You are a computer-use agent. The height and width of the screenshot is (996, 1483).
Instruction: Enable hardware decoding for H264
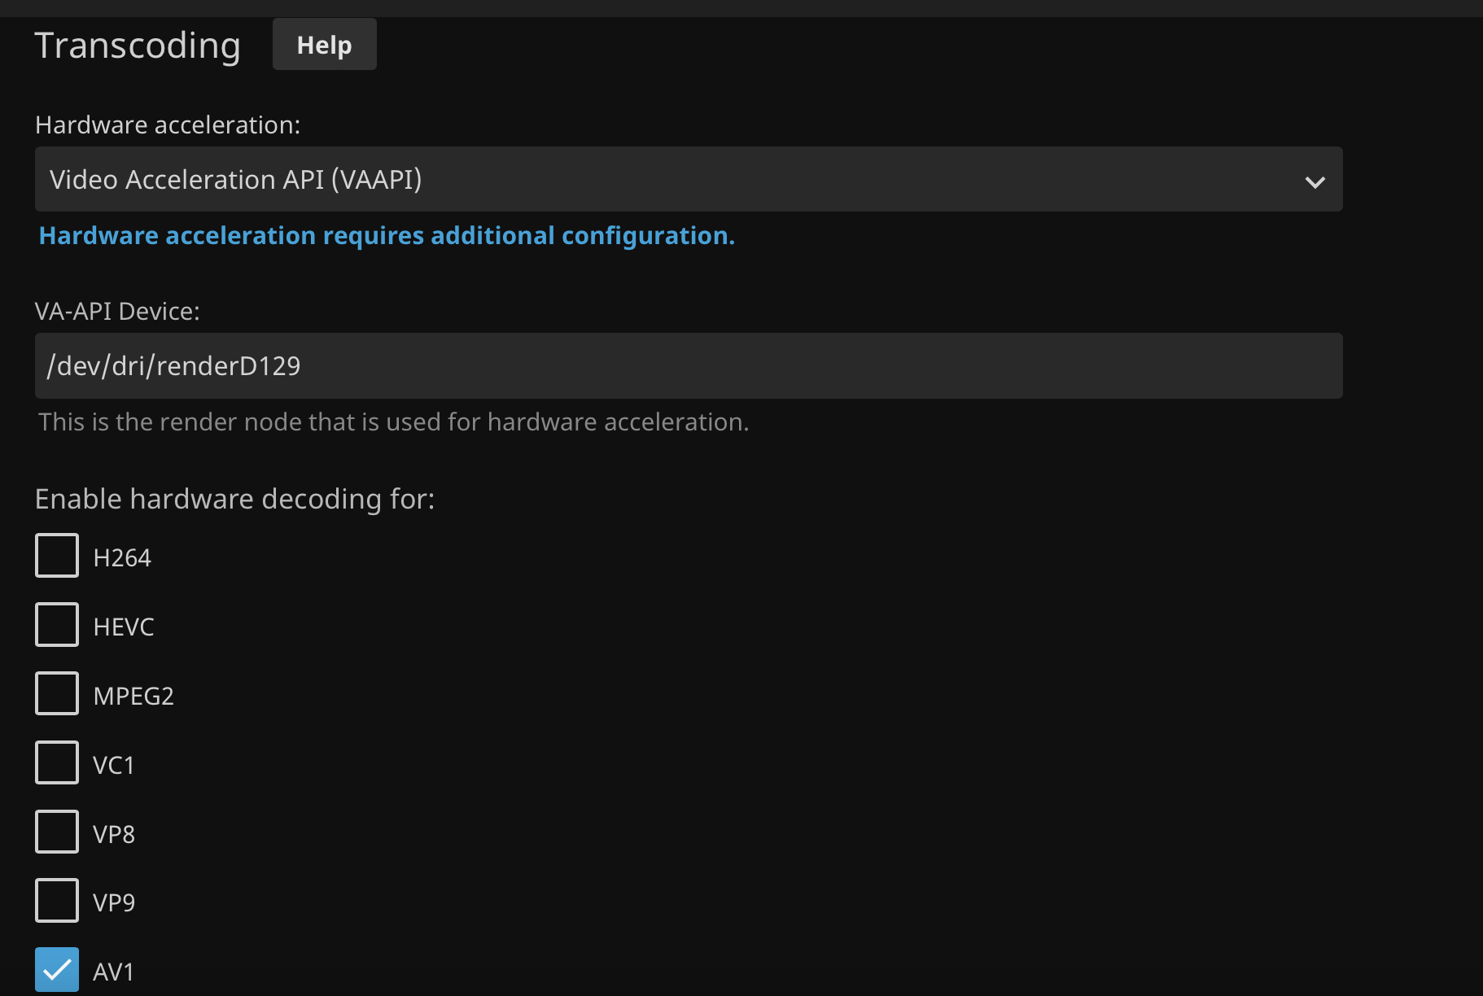coord(57,556)
